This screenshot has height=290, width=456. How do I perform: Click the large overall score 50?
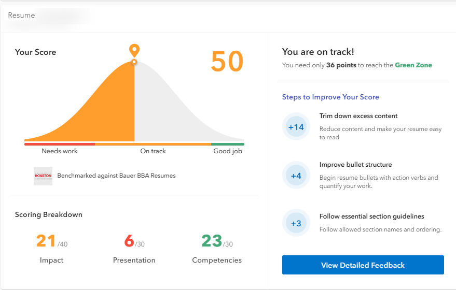coord(227,62)
